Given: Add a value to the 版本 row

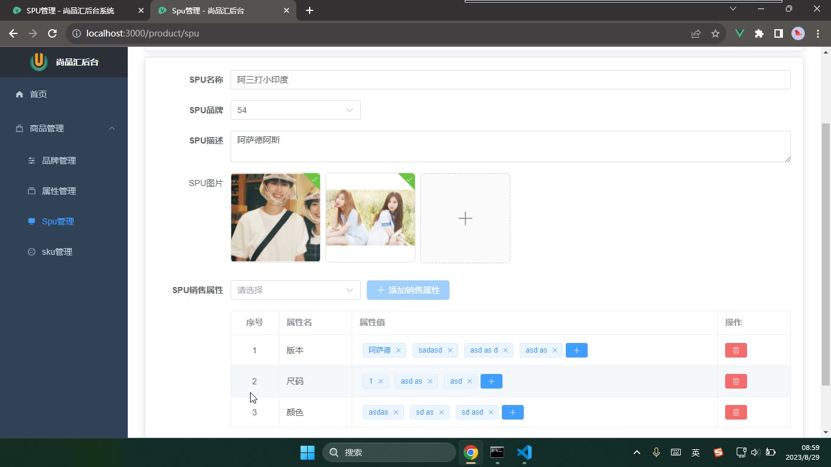Looking at the screenshot, I should (x=577, y=350).
